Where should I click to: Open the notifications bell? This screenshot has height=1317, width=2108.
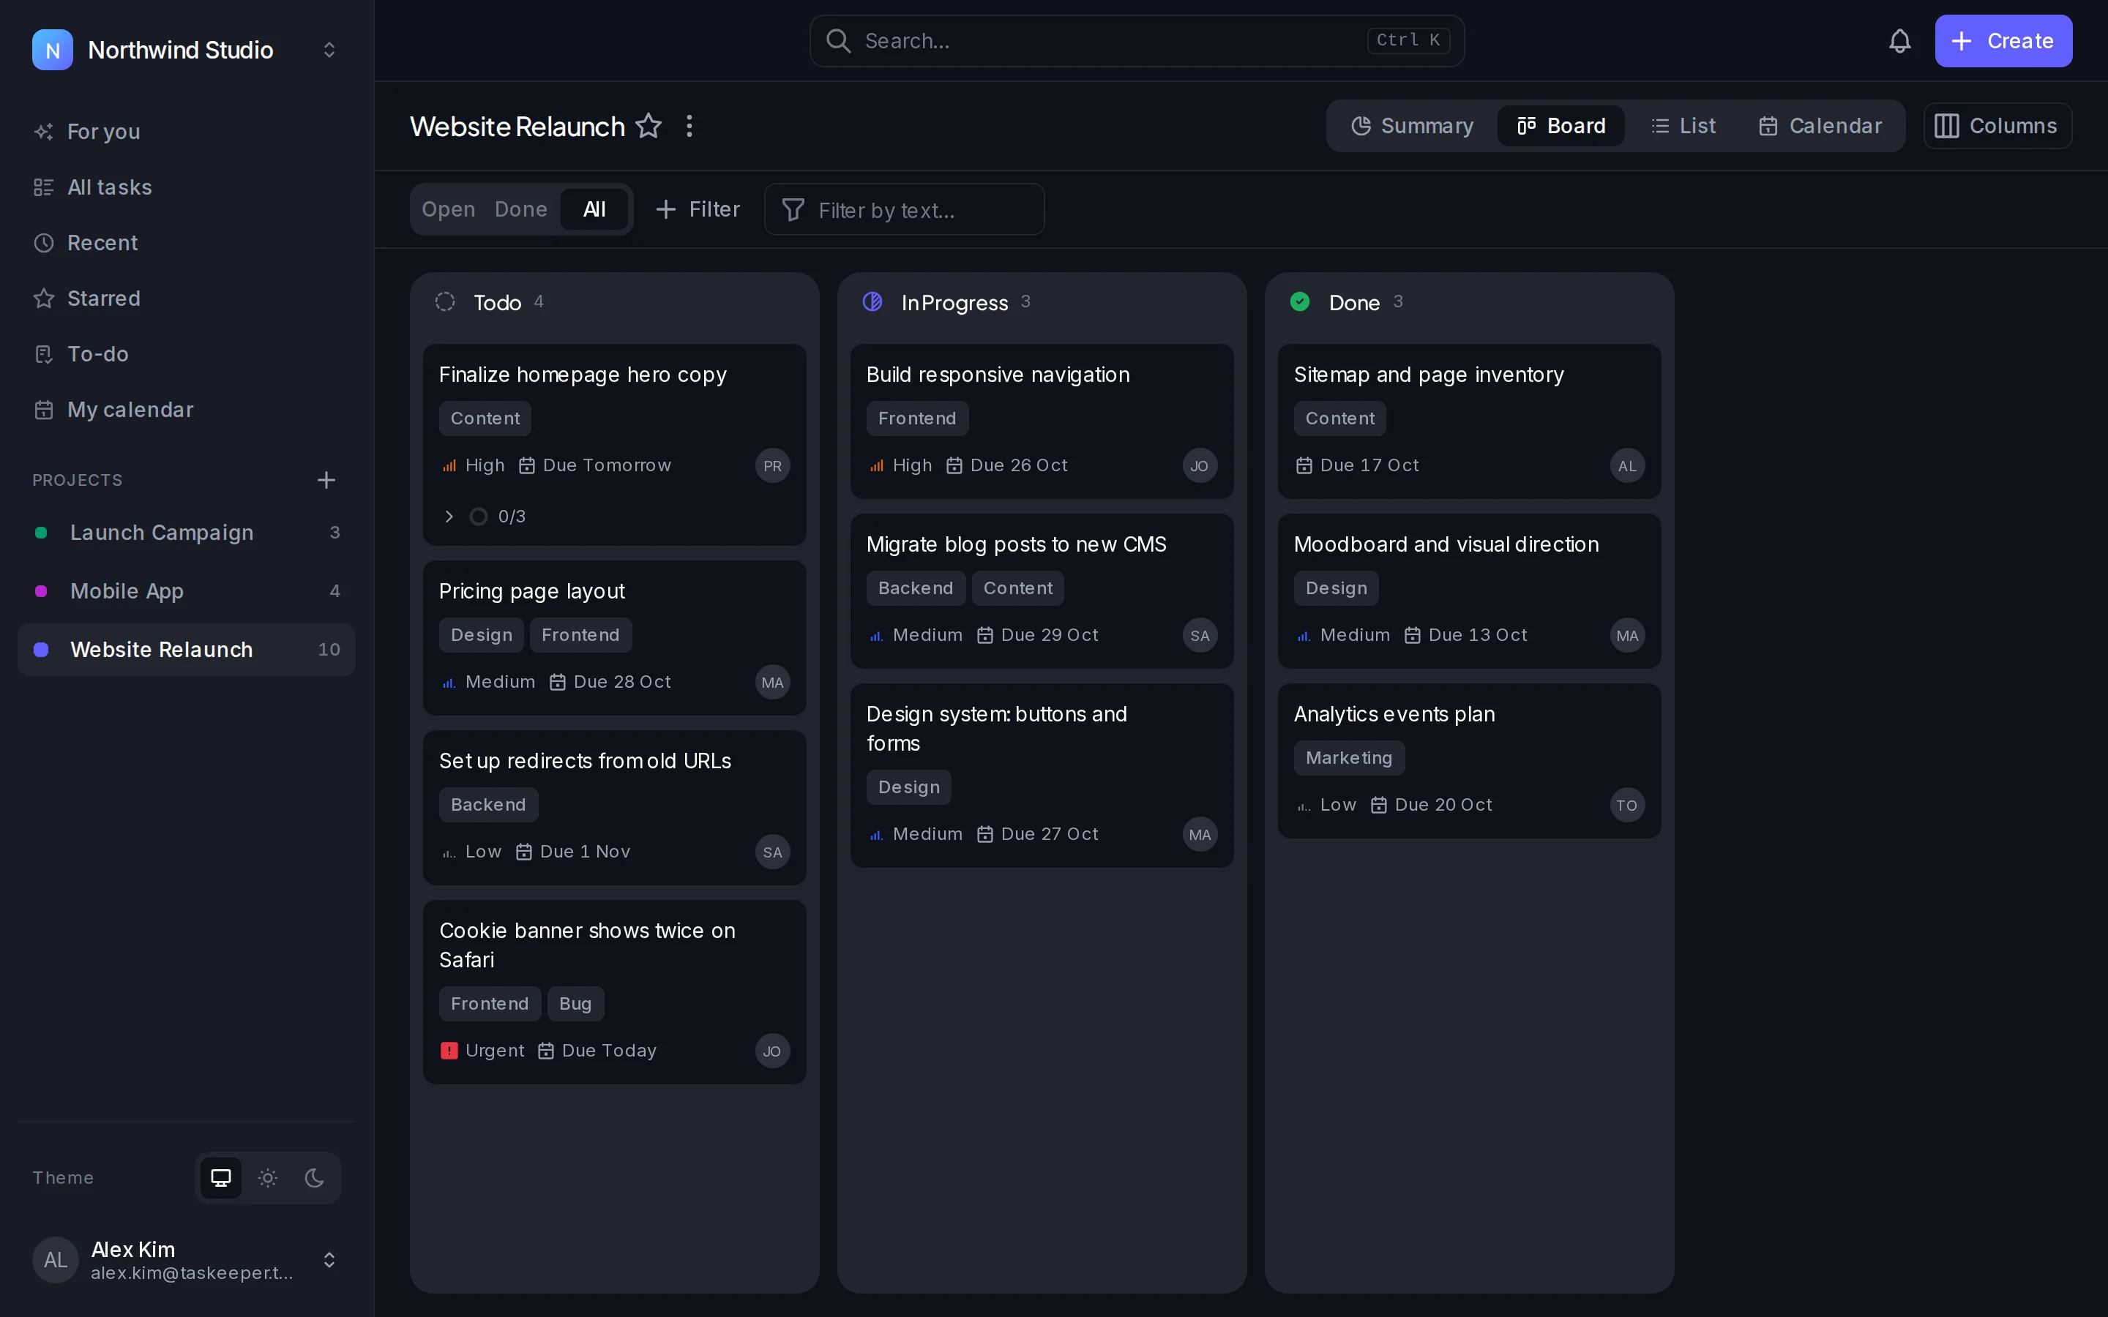[1899, 41]
